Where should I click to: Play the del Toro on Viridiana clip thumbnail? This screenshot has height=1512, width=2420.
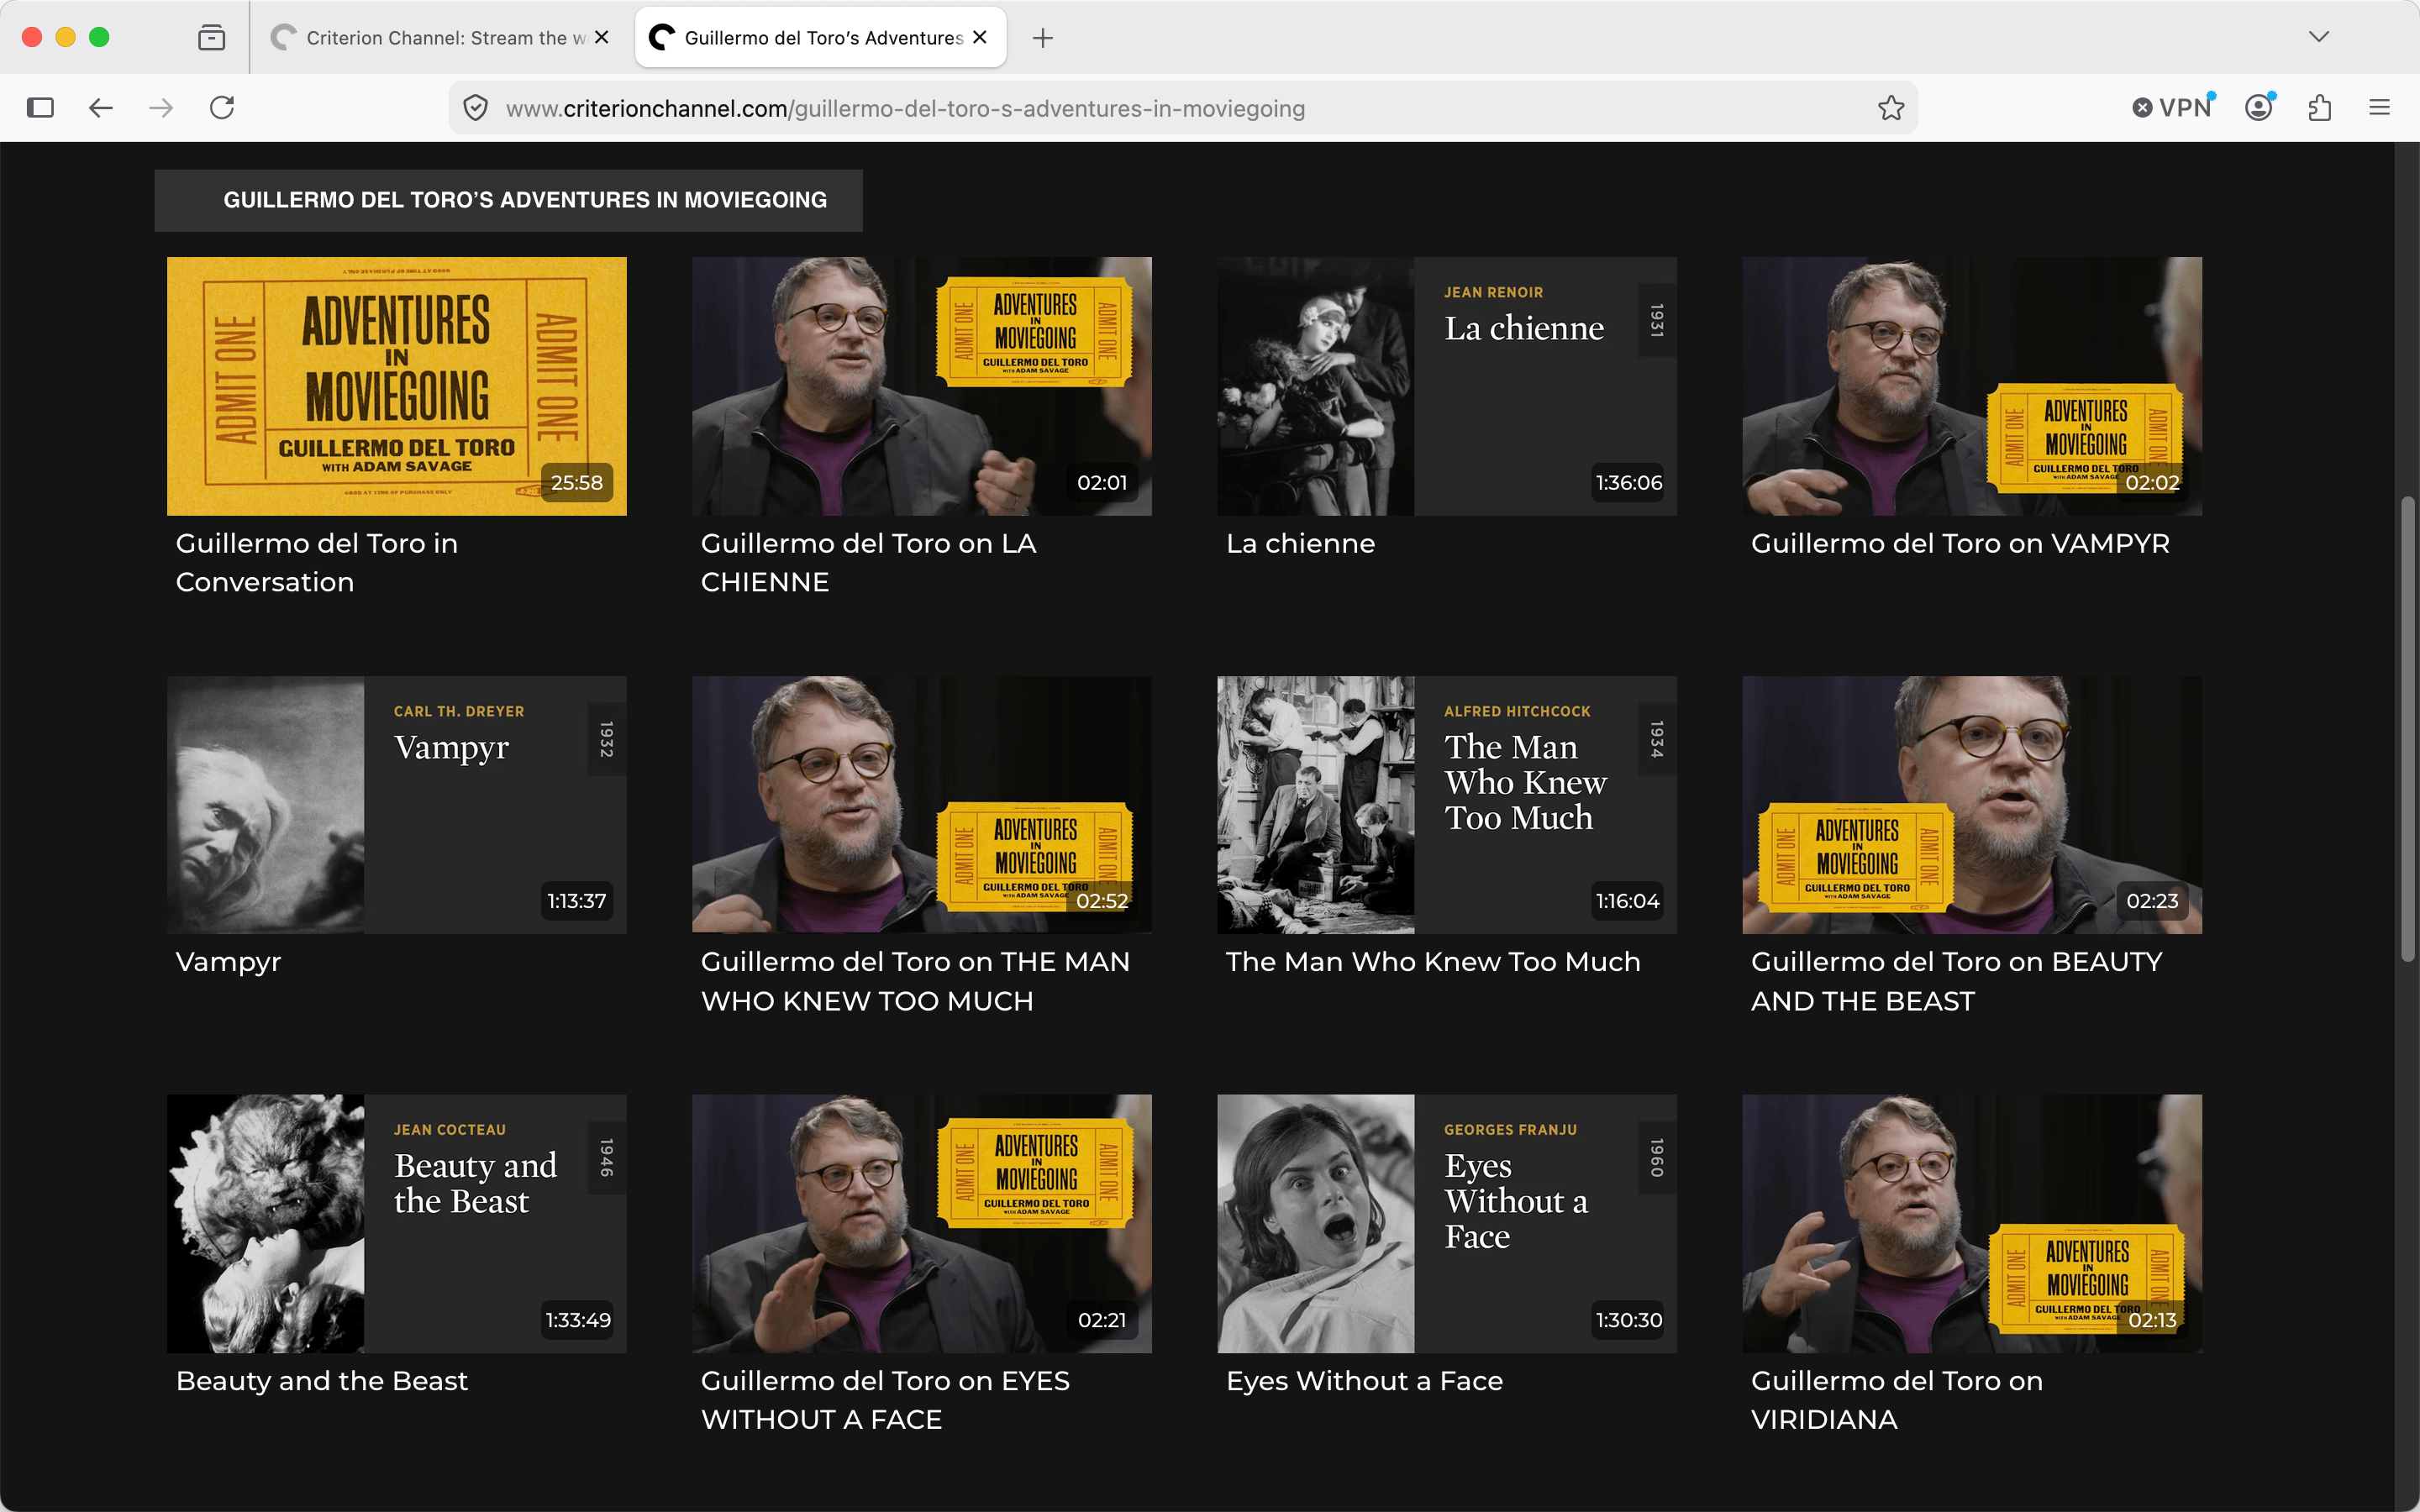click(x=1972, y=1224)
